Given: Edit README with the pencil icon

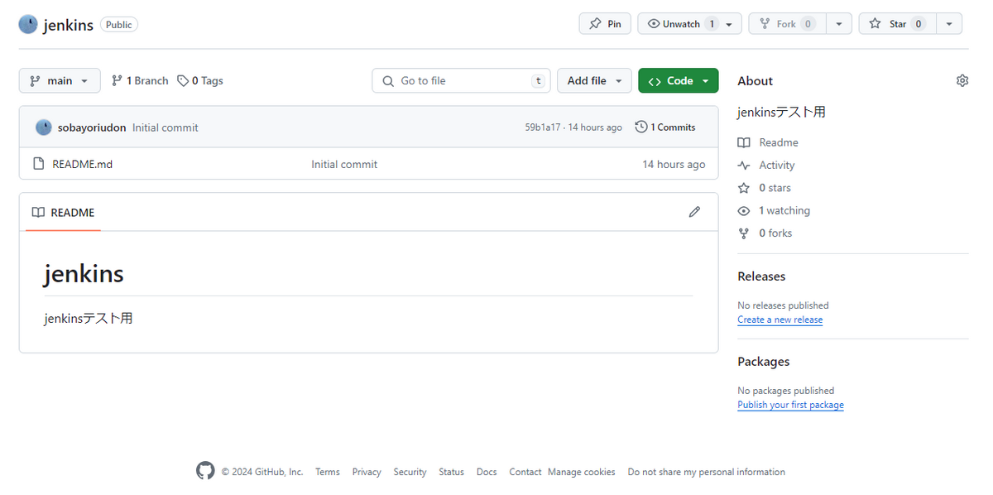Looking at the screenshot, I should click(x=694, y=212).
